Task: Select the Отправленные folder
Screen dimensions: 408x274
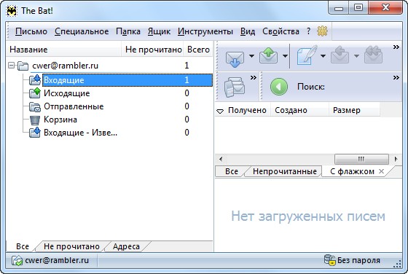Action: [74, 106]
